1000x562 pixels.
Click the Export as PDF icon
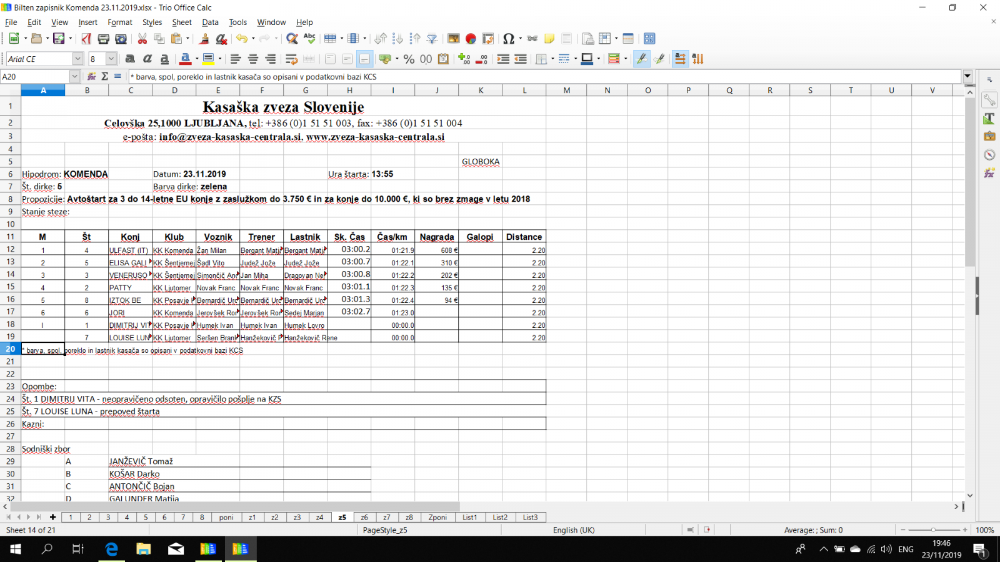(86, 39)
